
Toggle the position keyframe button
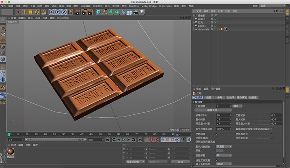pyautogui.click(x=163, y=140)
